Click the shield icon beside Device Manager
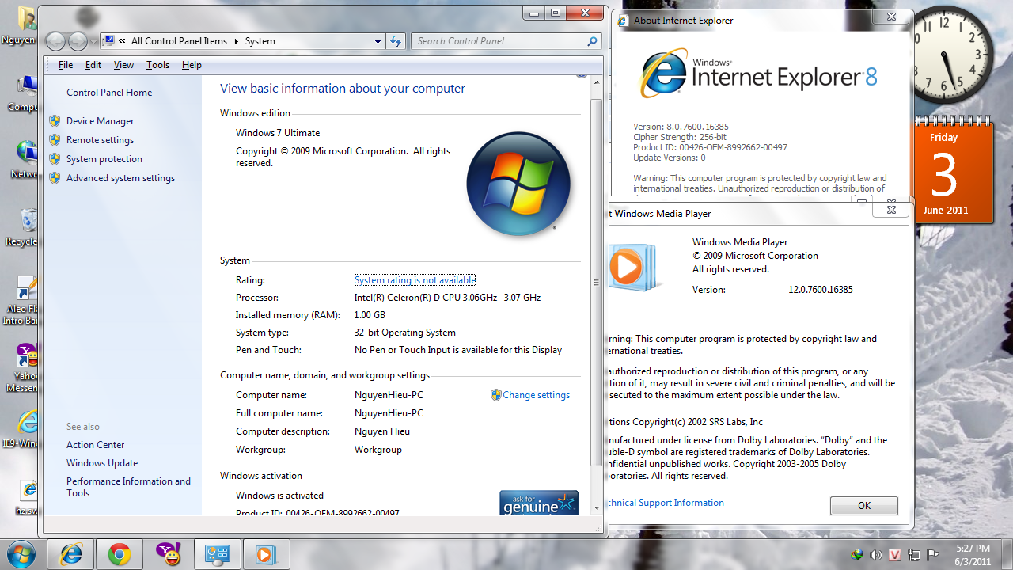 (x=55, y=121)
